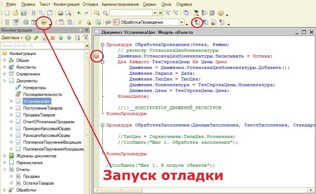
Task: Click the Open file folder icon
Action: pyautogui.click(x=15, y=13)
